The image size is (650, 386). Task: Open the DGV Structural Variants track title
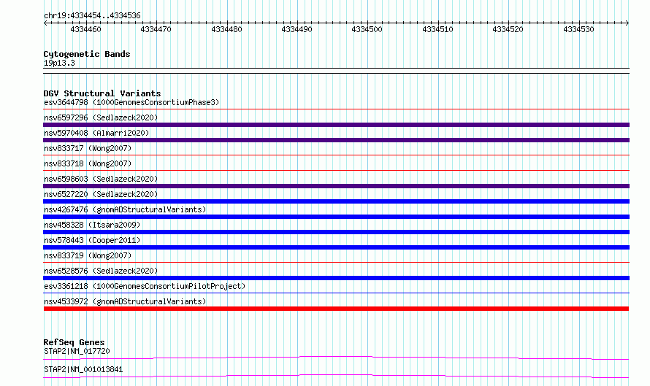[x=102, y=93]
